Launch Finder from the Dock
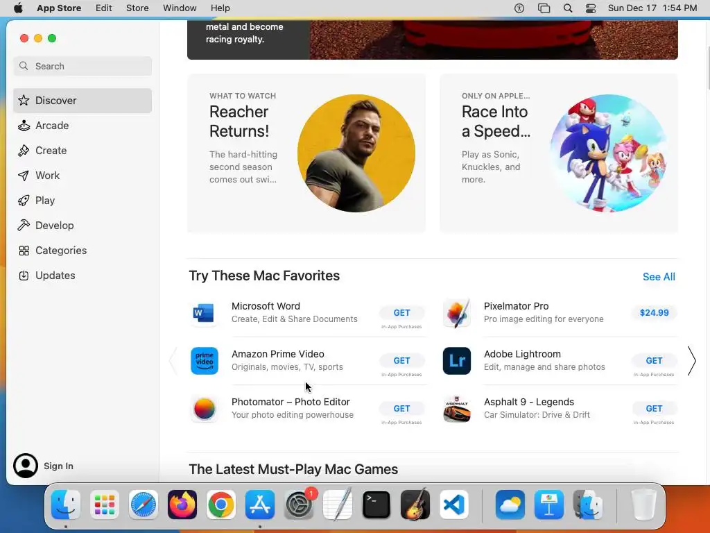The width and height of the screenshot is (710, 533). (x=66, y=505)
